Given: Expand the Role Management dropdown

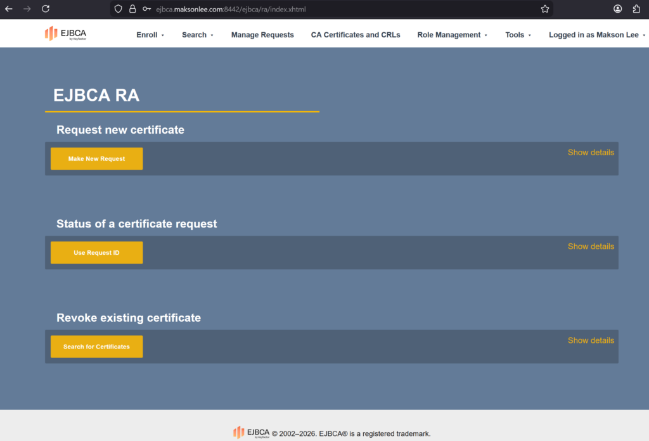Looking at the screenshot, I should tap(452, 35).
